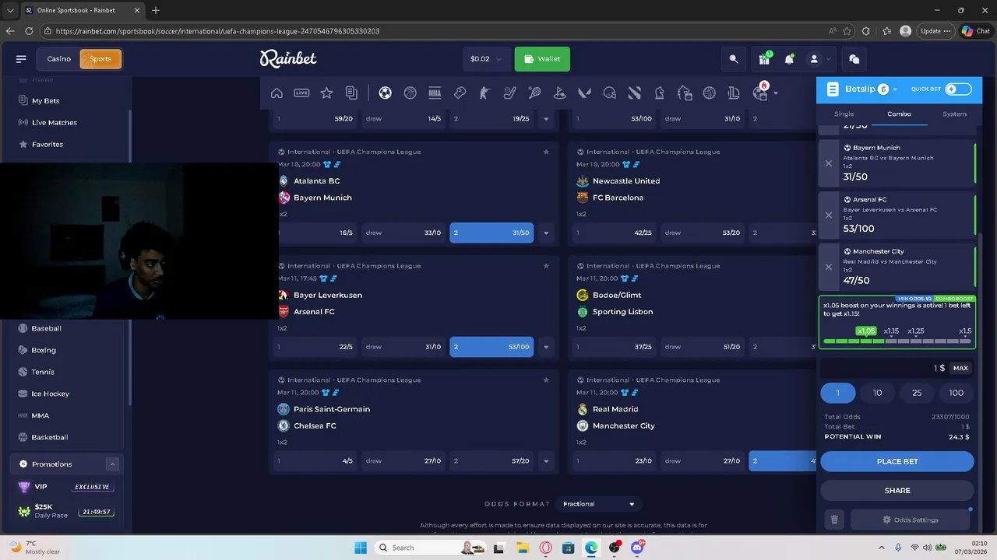Click the SHARE button
The width and height of the screenshot is (997, 560).
tap(897, 491)
